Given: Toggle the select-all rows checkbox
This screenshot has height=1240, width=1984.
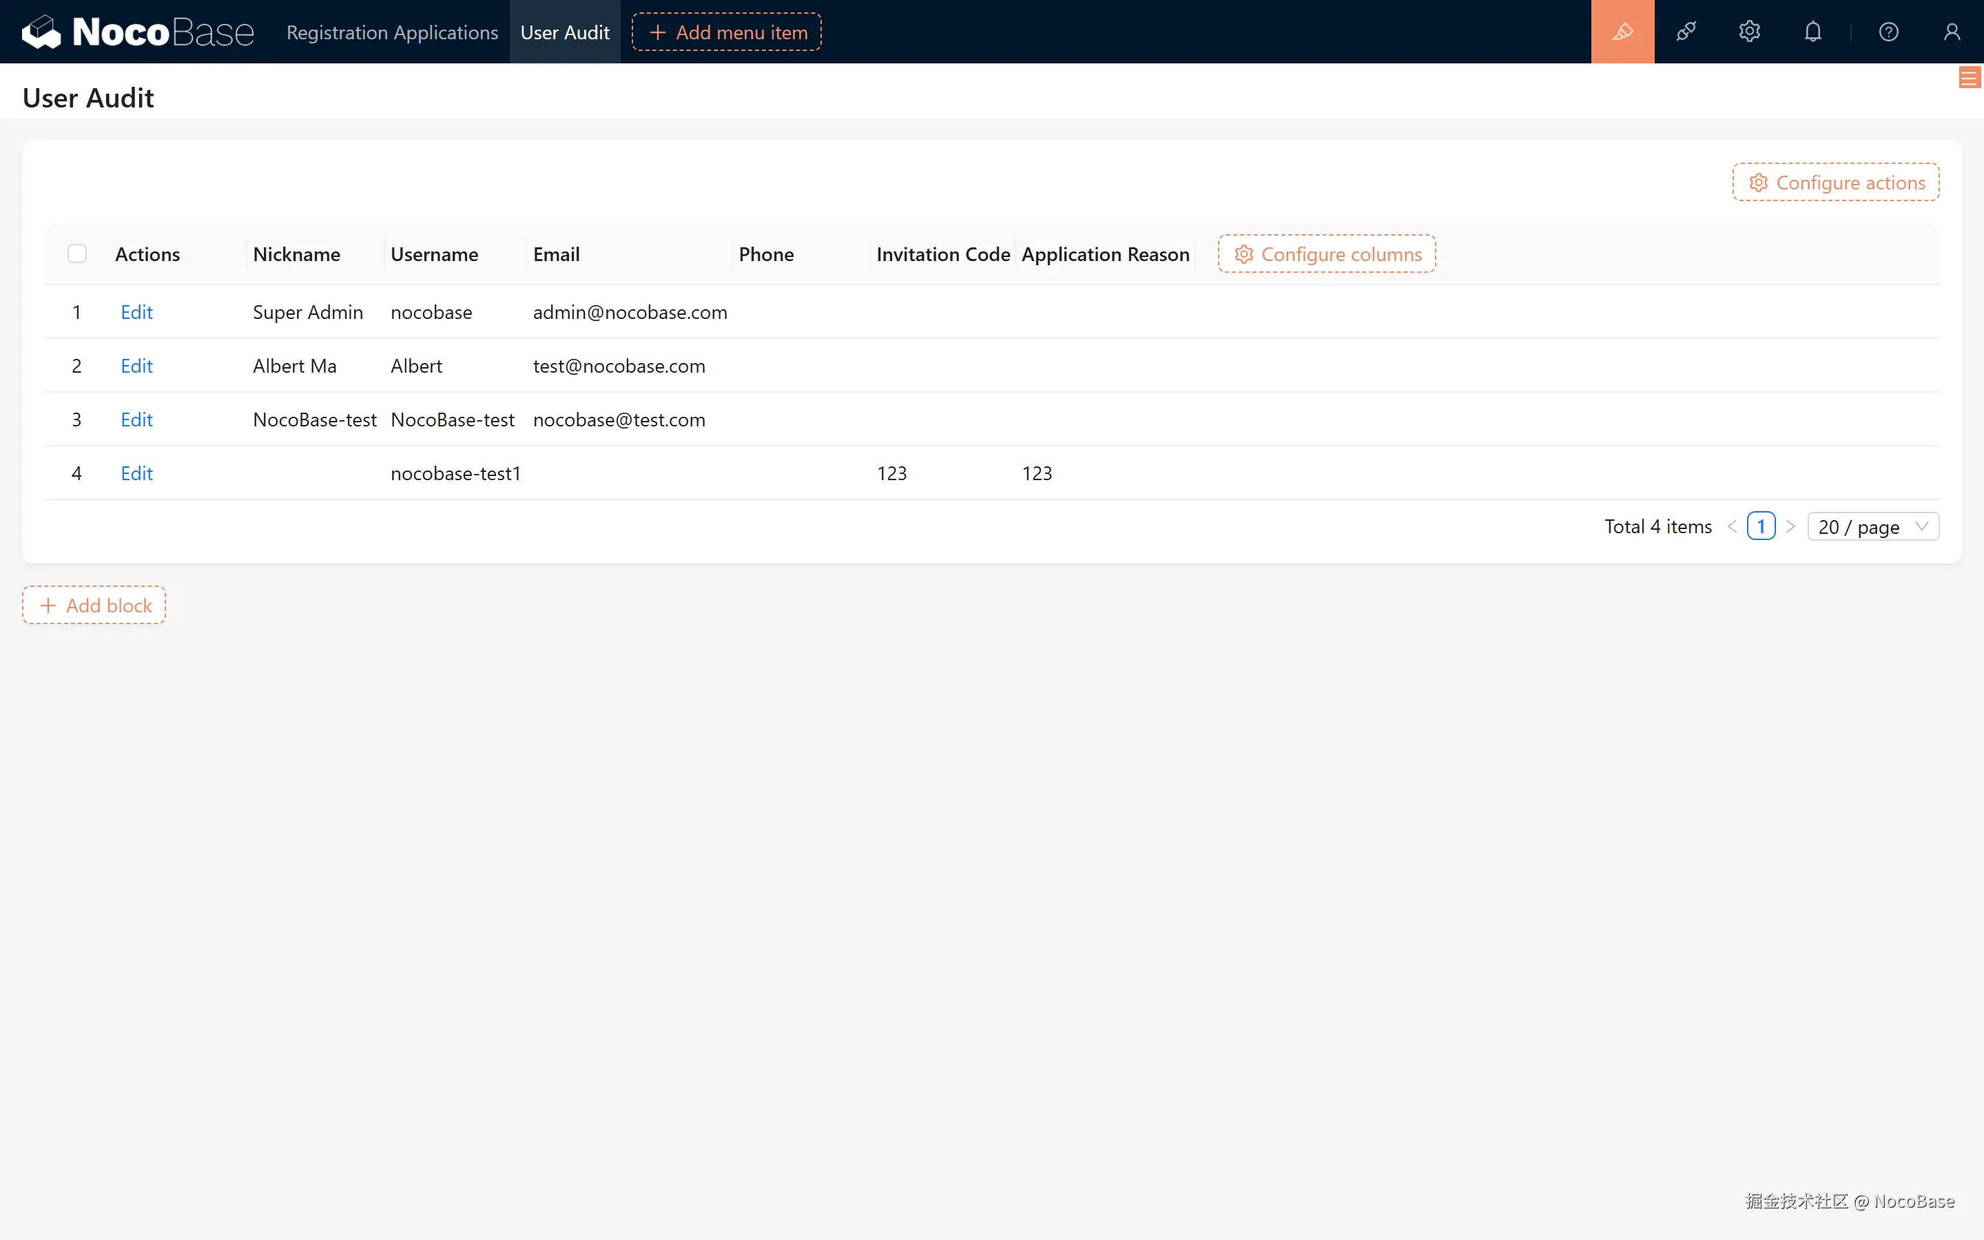Looking at the screenshot, I should pos(77,254).
